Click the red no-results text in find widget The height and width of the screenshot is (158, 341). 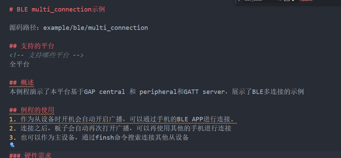(306, 1)
